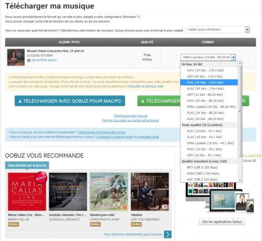This screenshot has width=262, height=241.
Task: Select AIFF (16 bits - 44.1 kHz) option
Action: [209, 155]
